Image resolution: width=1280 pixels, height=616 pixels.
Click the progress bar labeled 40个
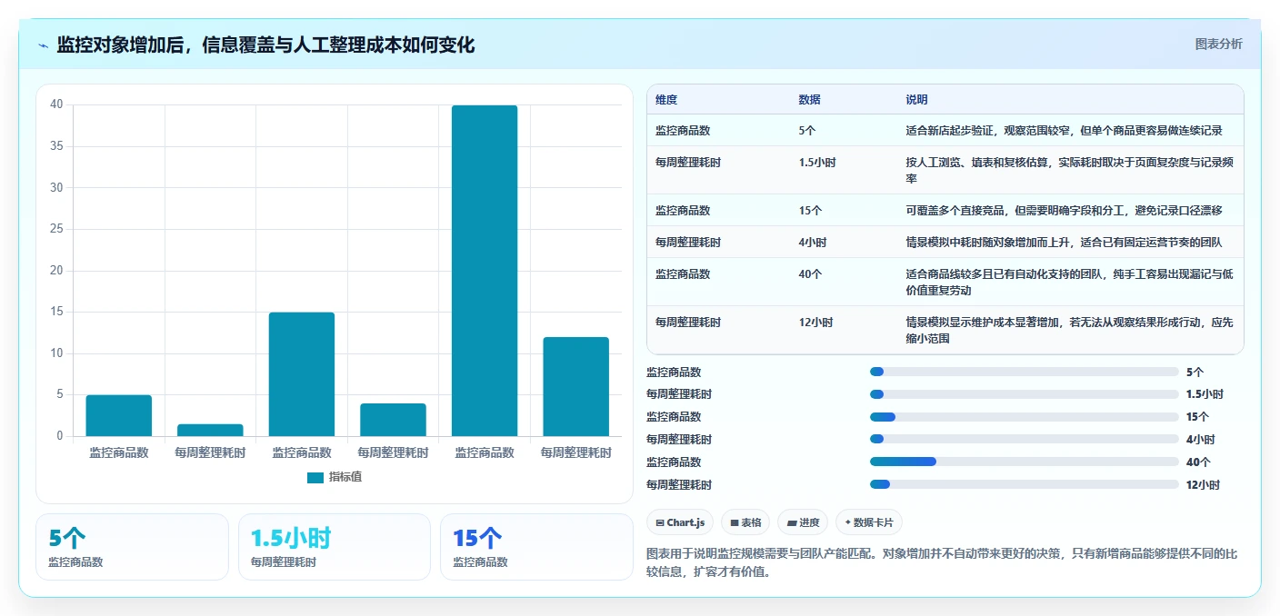[1024, 462]
